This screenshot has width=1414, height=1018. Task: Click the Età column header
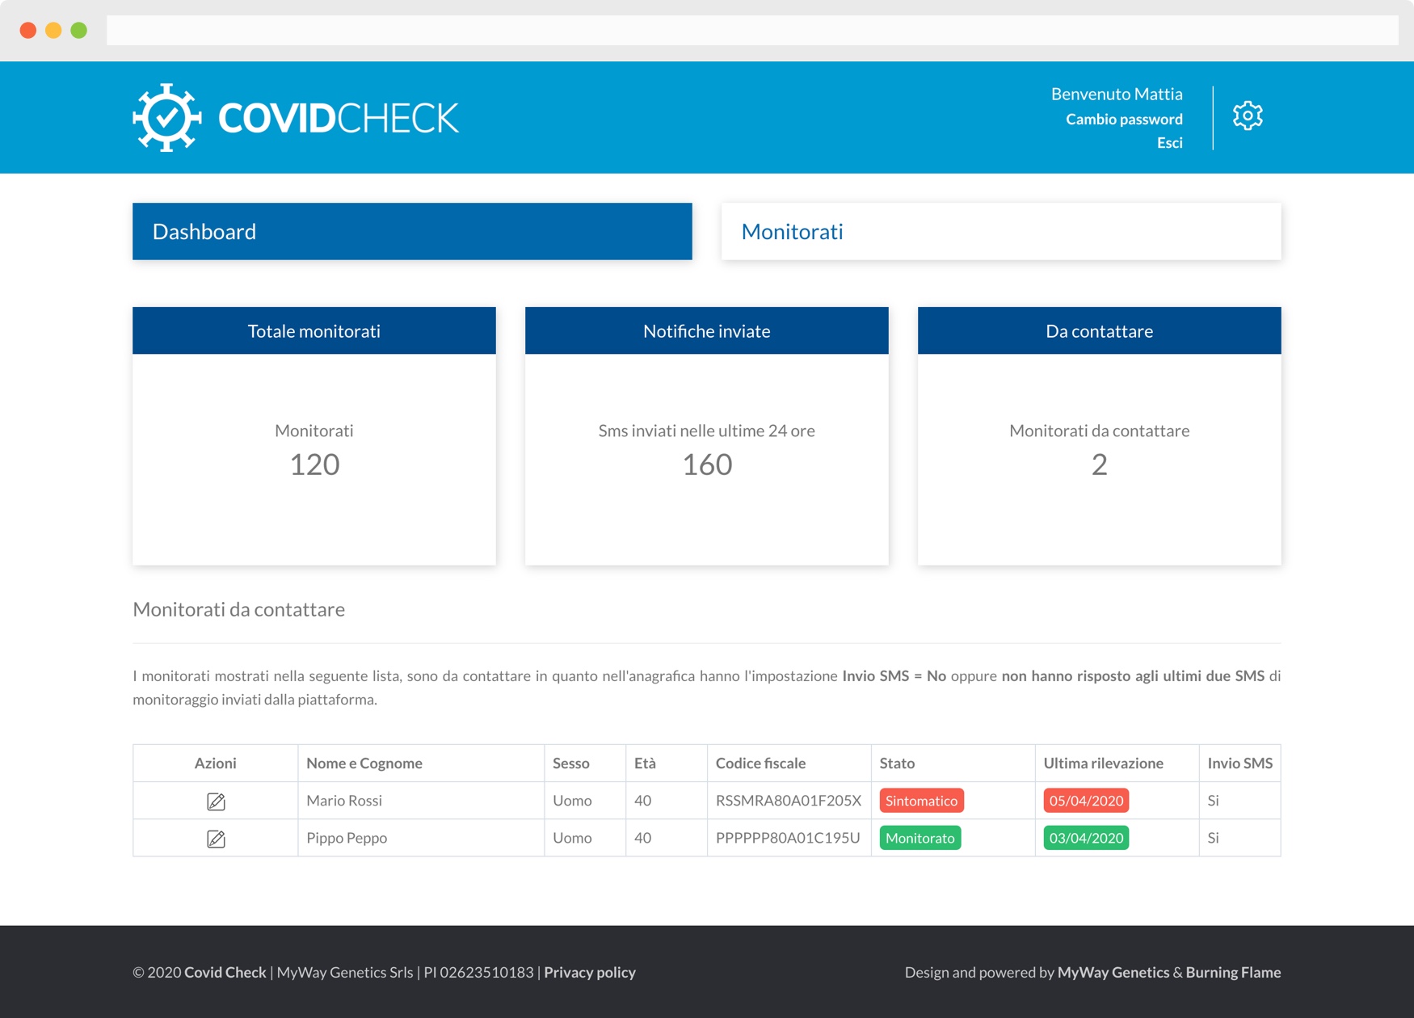pos(667,763)
